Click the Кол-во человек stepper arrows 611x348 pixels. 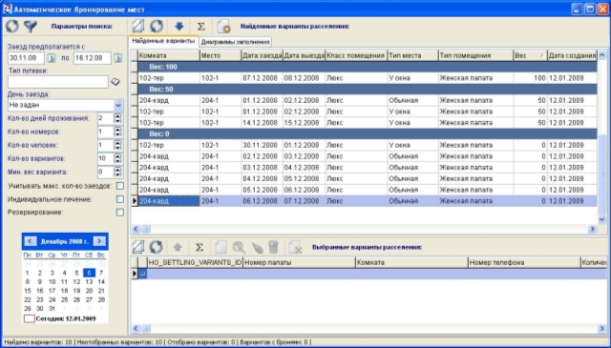pyautogui.click(x=117, y=145)
